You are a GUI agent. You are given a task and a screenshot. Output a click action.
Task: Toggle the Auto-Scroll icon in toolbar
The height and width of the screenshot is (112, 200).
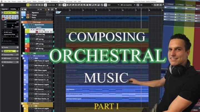(x=45, y=5)
